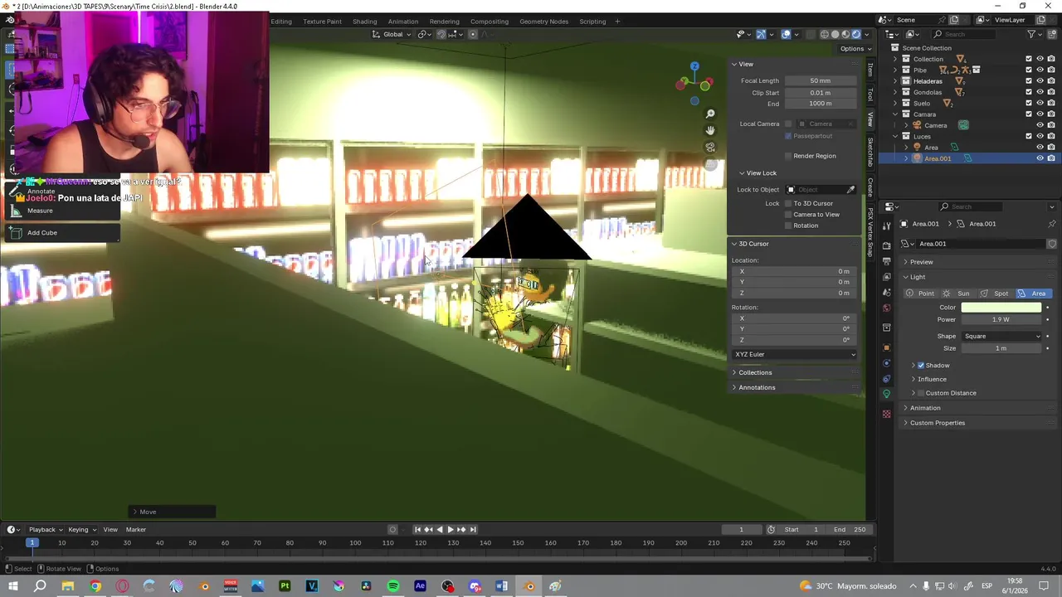Expand the Gondolas collection tree
The height and width of the screenshot is (597, 1062).
tap(895, 92)
